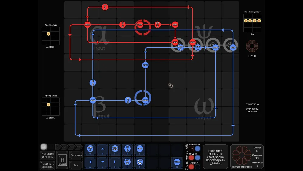Image resolution: width=303 pixels, height=171 pixels.
Task: Toggle active layer with Tab button
Action: [x=191, y=149]
